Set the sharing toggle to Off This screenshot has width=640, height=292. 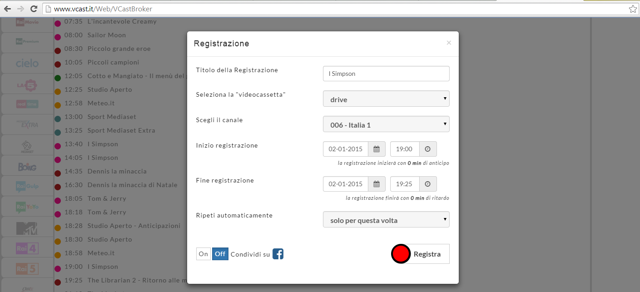220,254
